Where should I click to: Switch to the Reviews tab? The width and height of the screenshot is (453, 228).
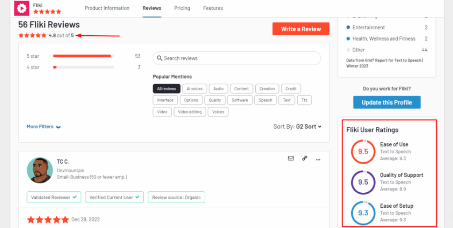coord(152,8)
